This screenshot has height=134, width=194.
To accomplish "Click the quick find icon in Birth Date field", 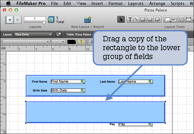I will (x=83, y=91).
